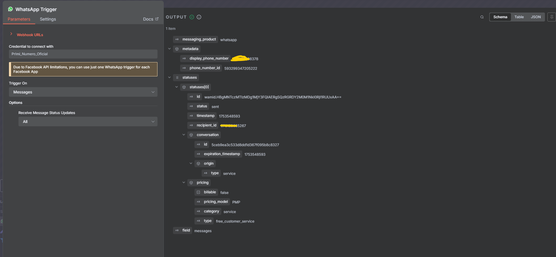Click the wamid message id value
Screen dimensions: 556x257
(273, 97)
